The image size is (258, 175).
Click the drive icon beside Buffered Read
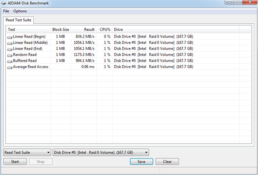point(10,62)
